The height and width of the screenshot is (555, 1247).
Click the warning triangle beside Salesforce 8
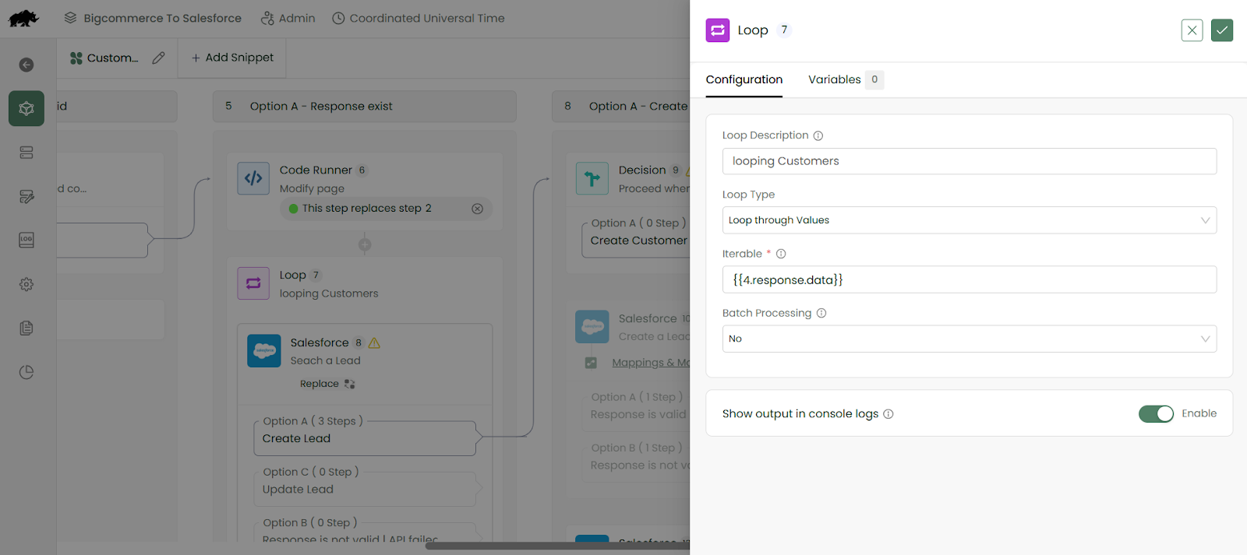click(x=374, y=342)
